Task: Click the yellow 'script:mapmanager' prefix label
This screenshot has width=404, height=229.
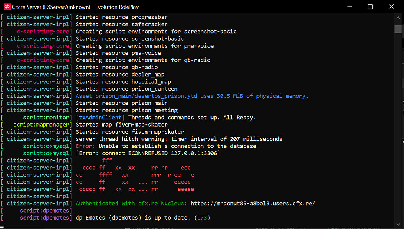Action: coord(41,125)
